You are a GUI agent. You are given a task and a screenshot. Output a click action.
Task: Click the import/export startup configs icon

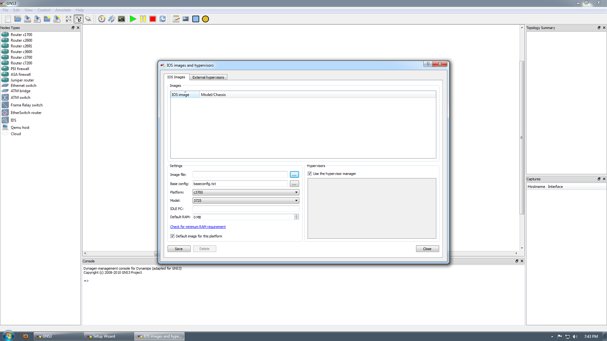112,19
